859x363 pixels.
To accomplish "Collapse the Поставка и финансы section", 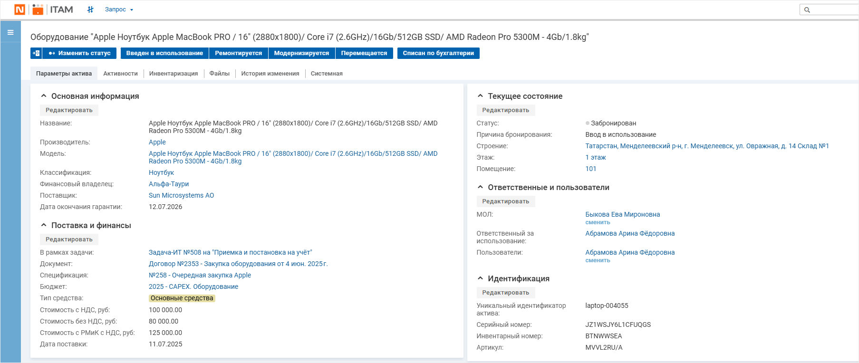I will click(x=44, y=225).
